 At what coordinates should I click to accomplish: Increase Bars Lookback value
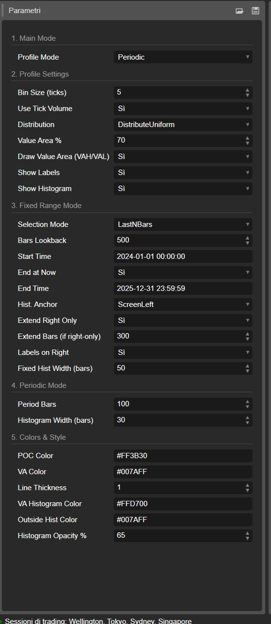click(x=248, y=238)
